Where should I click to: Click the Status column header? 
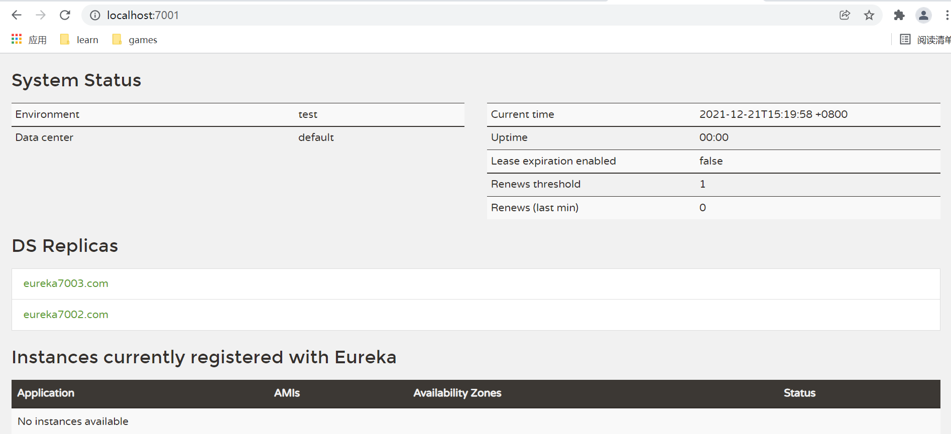tap(799, 393)
